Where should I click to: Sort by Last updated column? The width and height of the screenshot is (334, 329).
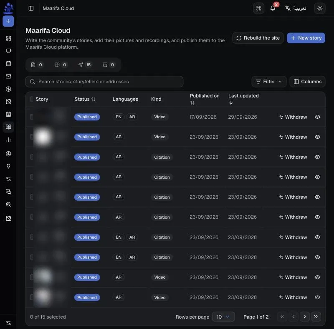click(243, 99)
